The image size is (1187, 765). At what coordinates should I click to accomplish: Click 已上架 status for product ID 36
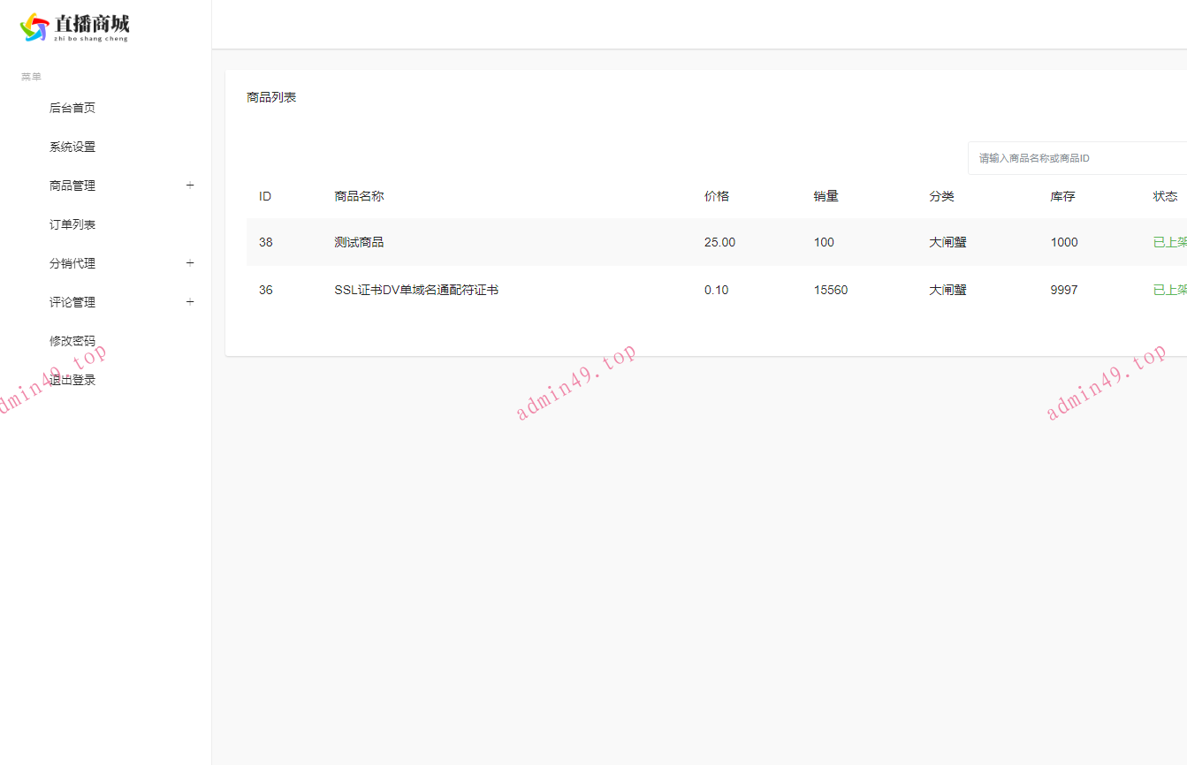point(1169,290)
